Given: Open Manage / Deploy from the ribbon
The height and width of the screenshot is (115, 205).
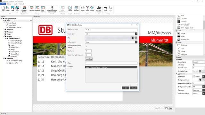Looking at the screenshot, I should 24,8.
